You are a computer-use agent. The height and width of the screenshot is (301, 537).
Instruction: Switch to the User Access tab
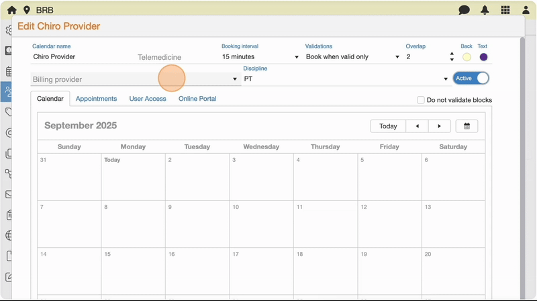(148, 99)
